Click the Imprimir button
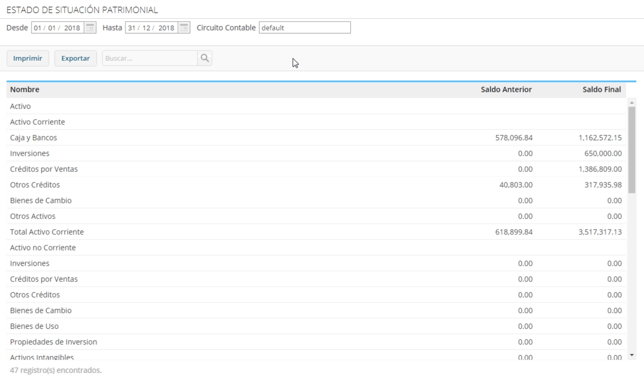The width and height of the screenshot is (644, 389). 28,59
